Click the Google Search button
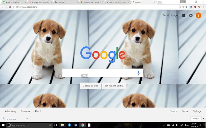This screenshot has width=206, height=128. click(x=90, y=86)
